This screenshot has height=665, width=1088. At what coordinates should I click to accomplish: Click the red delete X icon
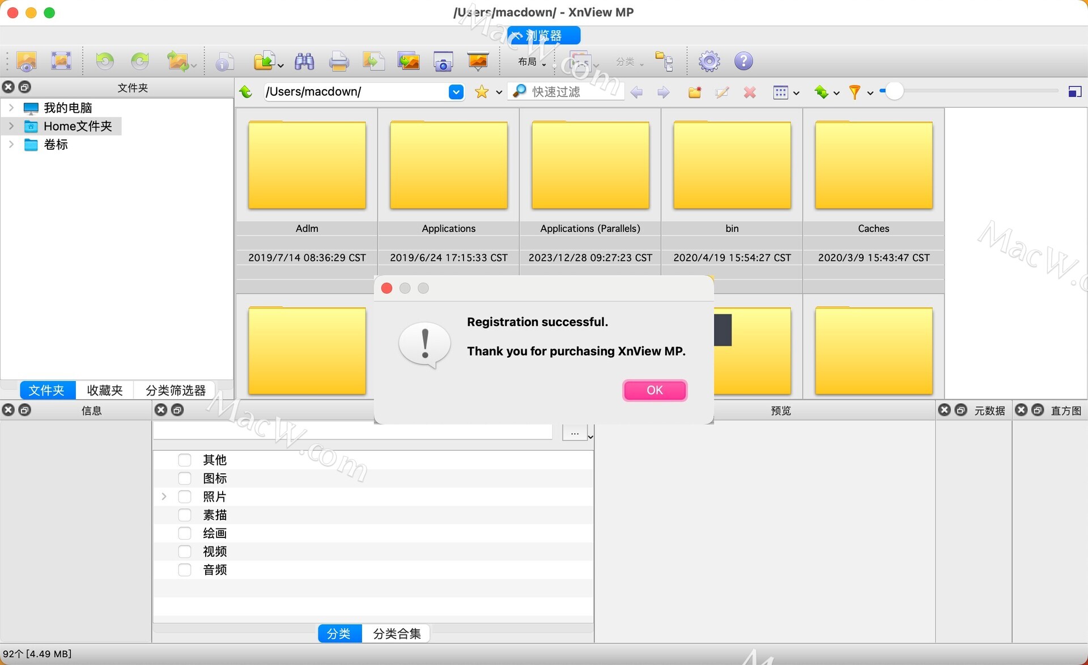point(750,92)
